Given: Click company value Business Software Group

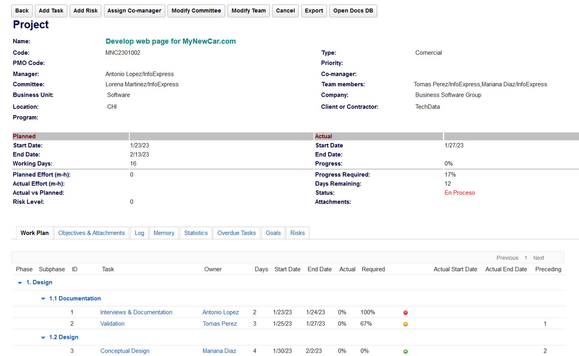Looking at the screenshot, I should [x=448, y=95].
